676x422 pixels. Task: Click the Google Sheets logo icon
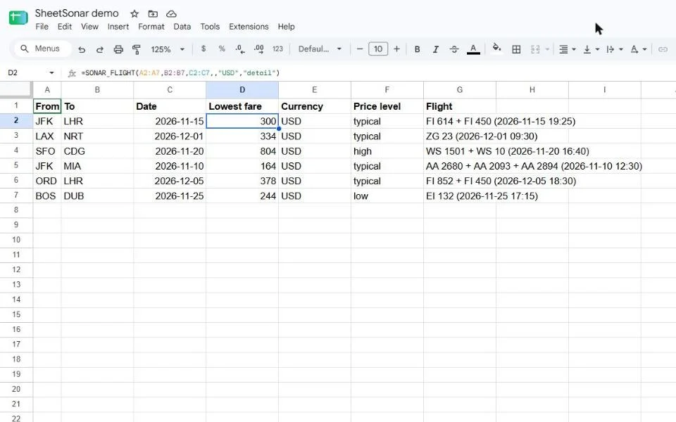click(18, 18)
